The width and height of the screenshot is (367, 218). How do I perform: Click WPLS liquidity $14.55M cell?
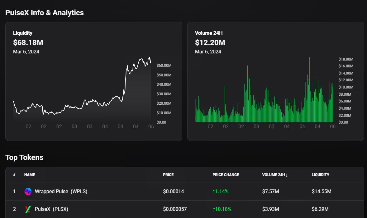point(322,192)
